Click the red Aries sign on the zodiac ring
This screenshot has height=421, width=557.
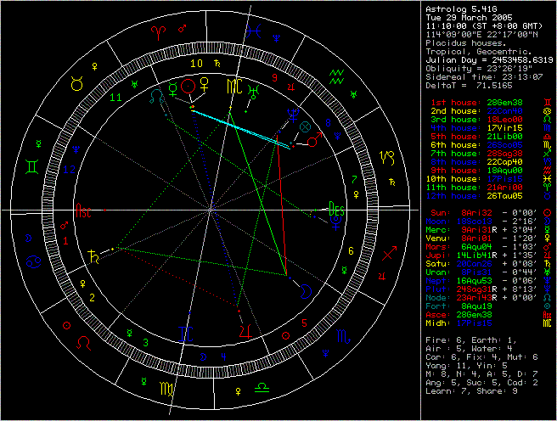[158, 33]
